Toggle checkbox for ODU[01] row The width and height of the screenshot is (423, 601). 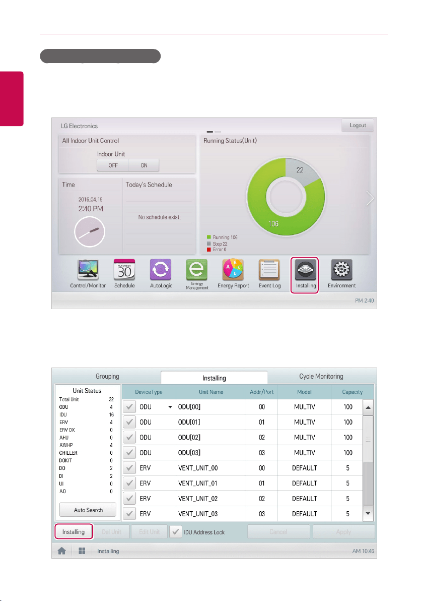[130, 422]
